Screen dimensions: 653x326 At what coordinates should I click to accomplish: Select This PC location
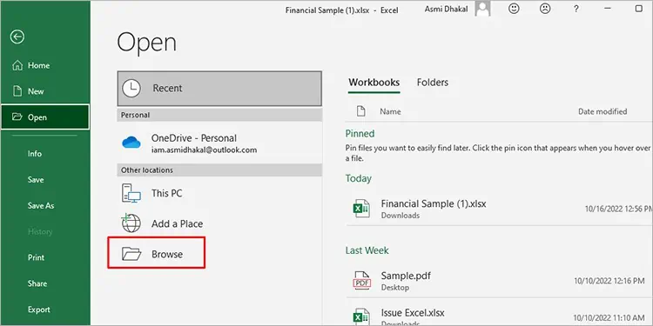tap(219, 193)
